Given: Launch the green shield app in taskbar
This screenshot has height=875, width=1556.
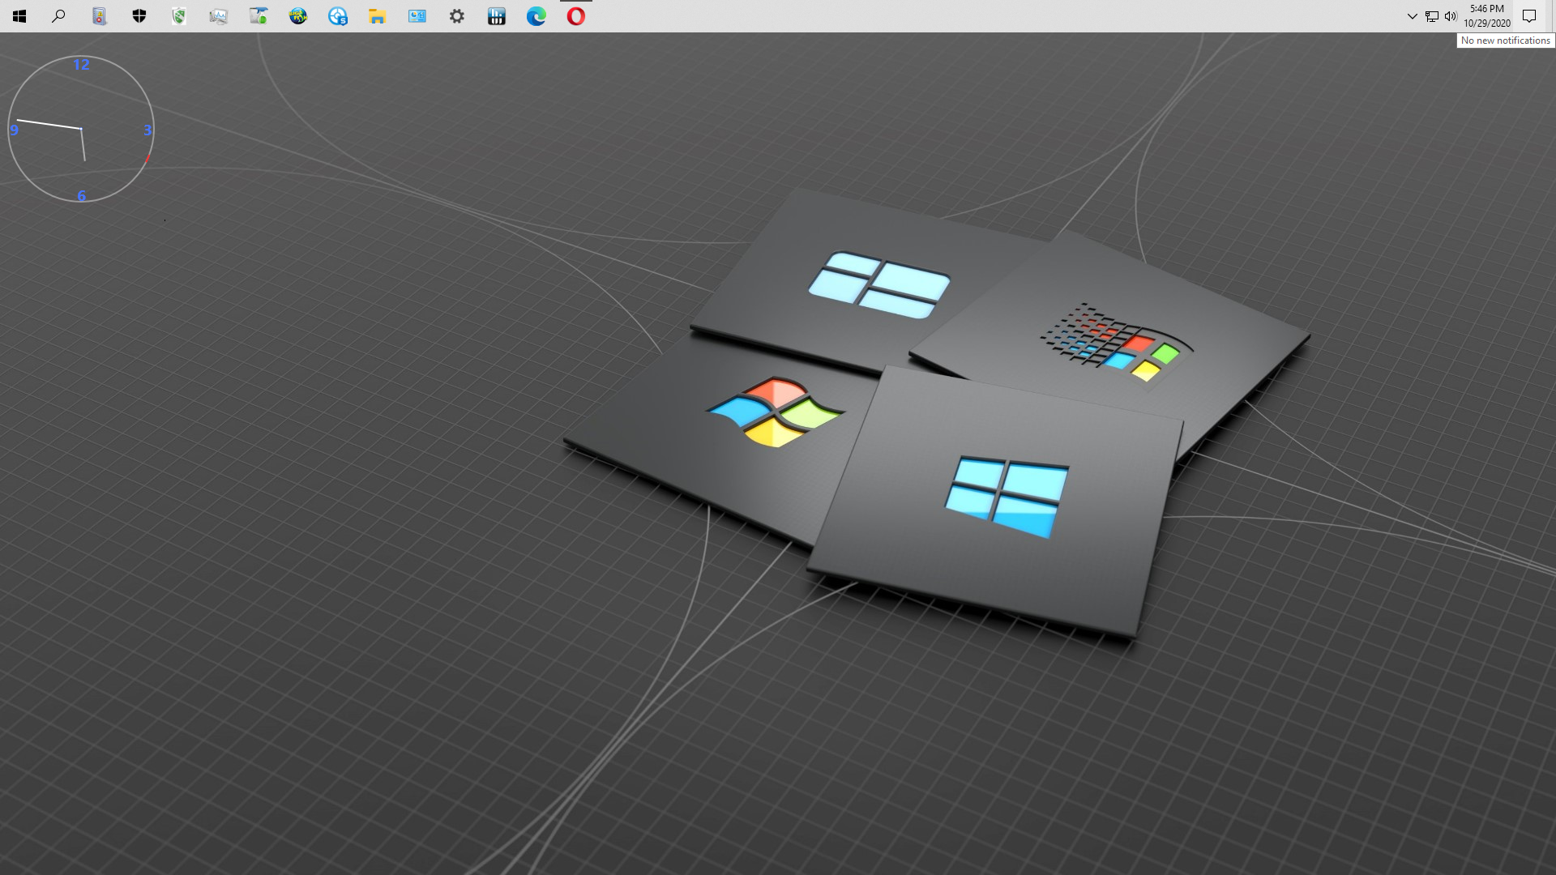Looking at the screenshot, I should tap(179, 16).
